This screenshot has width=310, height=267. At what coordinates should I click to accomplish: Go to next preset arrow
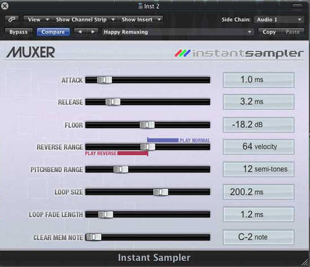pos(92,32)
